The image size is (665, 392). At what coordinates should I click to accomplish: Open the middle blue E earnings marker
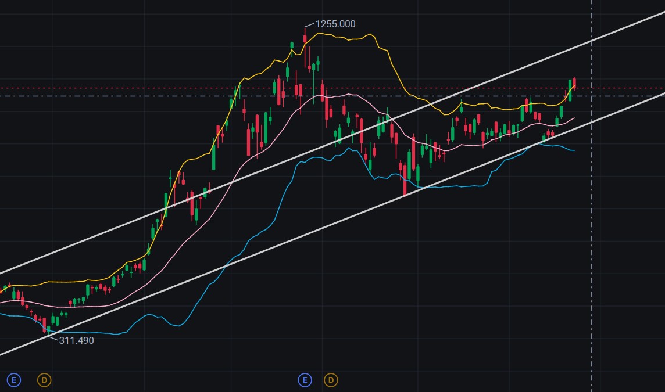305,380
